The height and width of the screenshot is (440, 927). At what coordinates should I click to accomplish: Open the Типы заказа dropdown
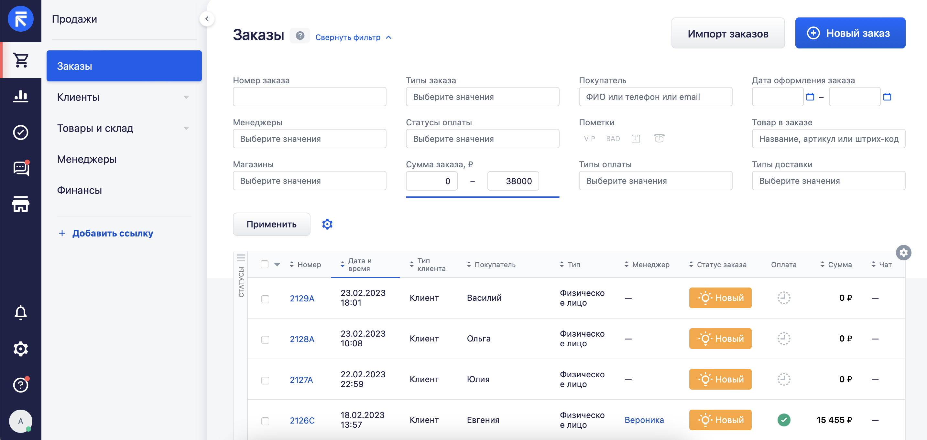pyautogui.click(x=482, y=97)
